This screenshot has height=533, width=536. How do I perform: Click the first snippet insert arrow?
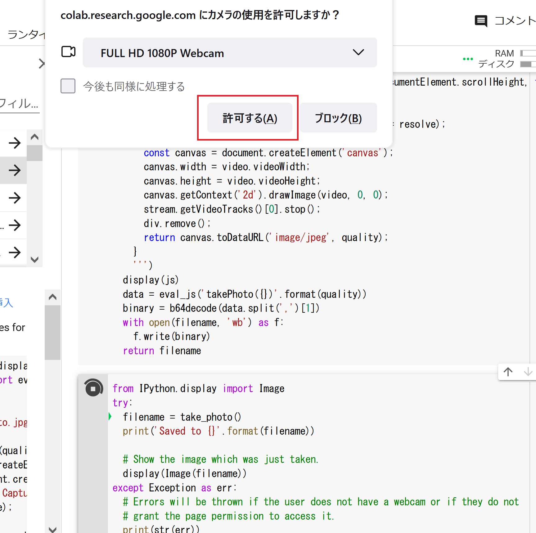(14, 143)
